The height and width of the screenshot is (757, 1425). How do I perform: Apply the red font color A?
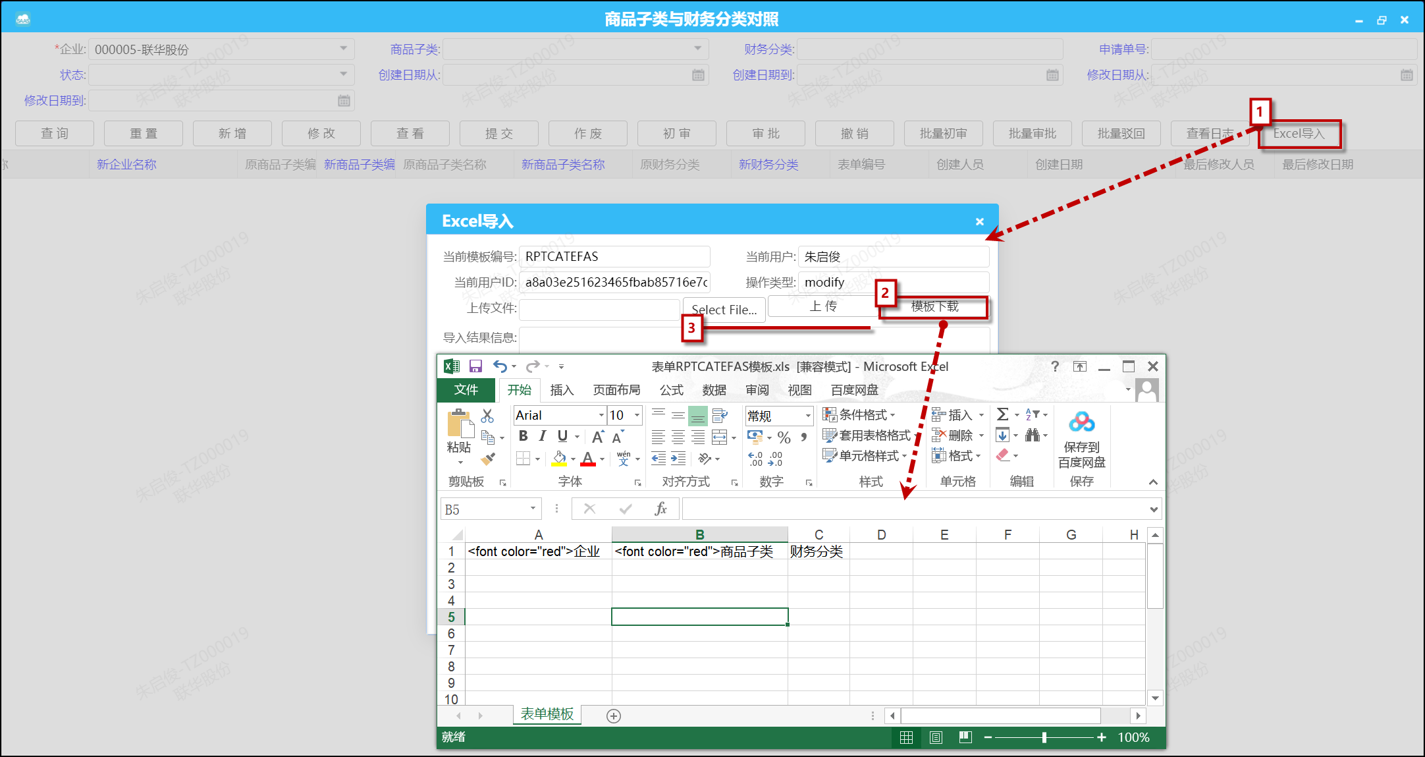coord(588,459)
